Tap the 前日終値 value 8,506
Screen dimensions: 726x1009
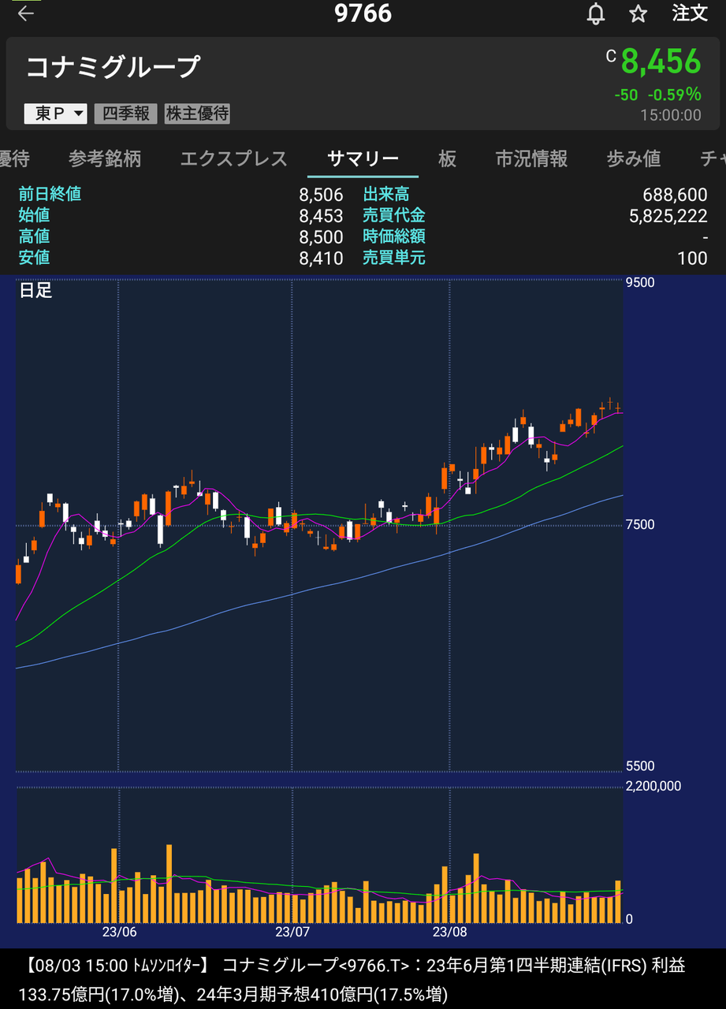pyautogui.click(x=321, y=195)
